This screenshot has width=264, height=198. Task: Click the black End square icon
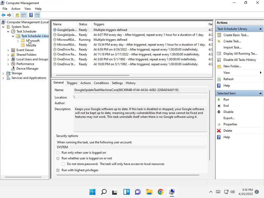219,106
